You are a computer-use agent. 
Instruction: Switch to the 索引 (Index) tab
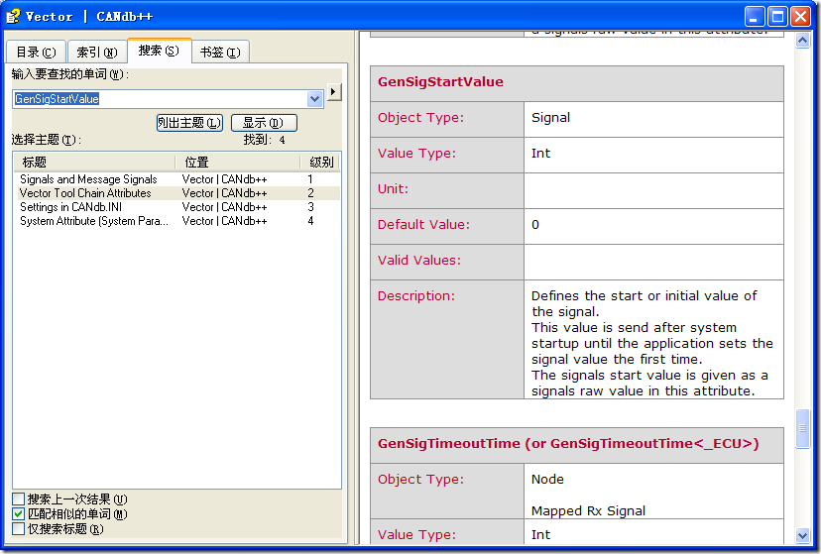(x=97, y=52)
